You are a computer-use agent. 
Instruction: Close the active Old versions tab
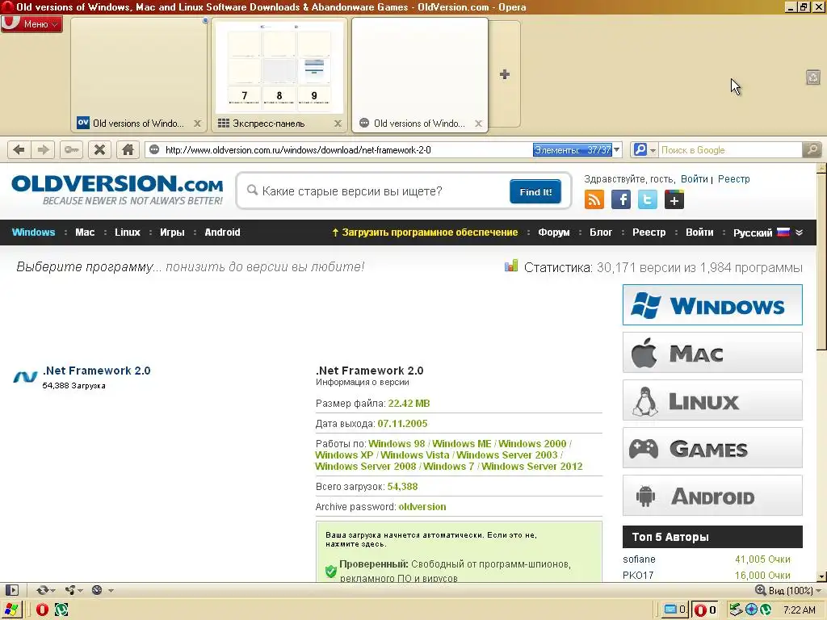(x=478, y=124)
